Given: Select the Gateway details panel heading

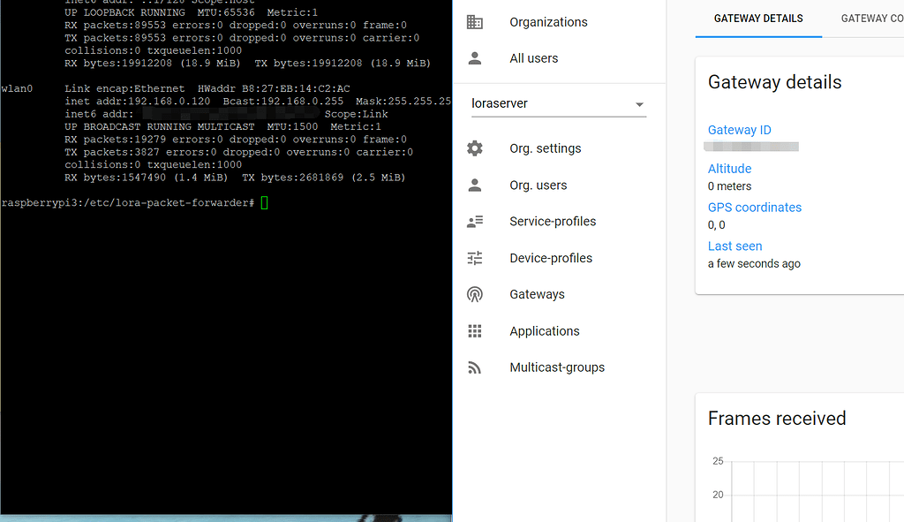Looking at the screenshot, I should point(774,82).
